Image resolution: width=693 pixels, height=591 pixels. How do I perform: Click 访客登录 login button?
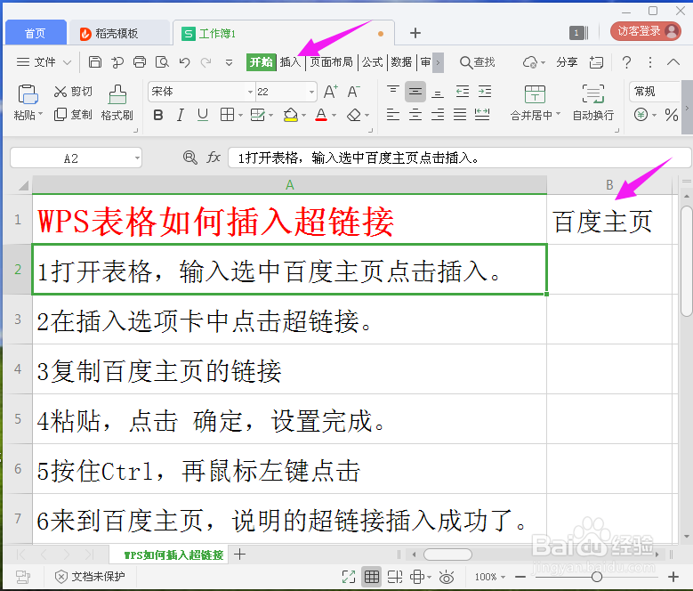tap(646, 31)
